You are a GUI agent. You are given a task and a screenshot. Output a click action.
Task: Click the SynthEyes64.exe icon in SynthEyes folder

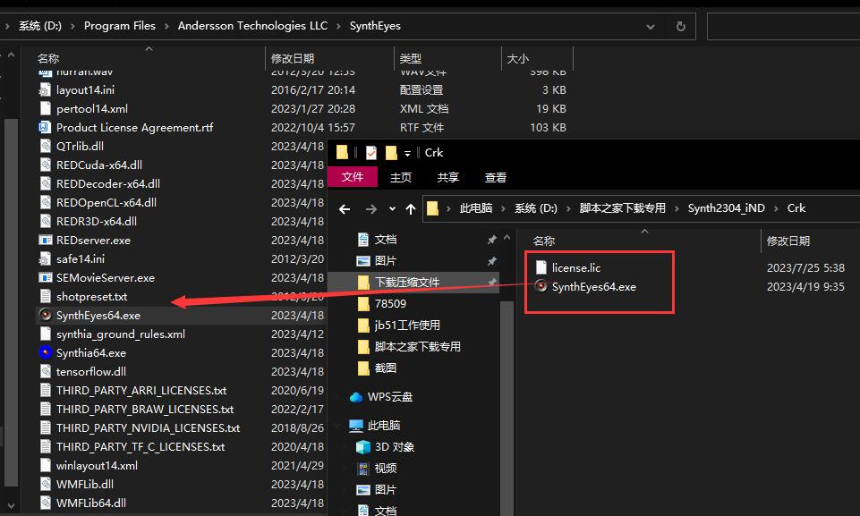(46, 316)
